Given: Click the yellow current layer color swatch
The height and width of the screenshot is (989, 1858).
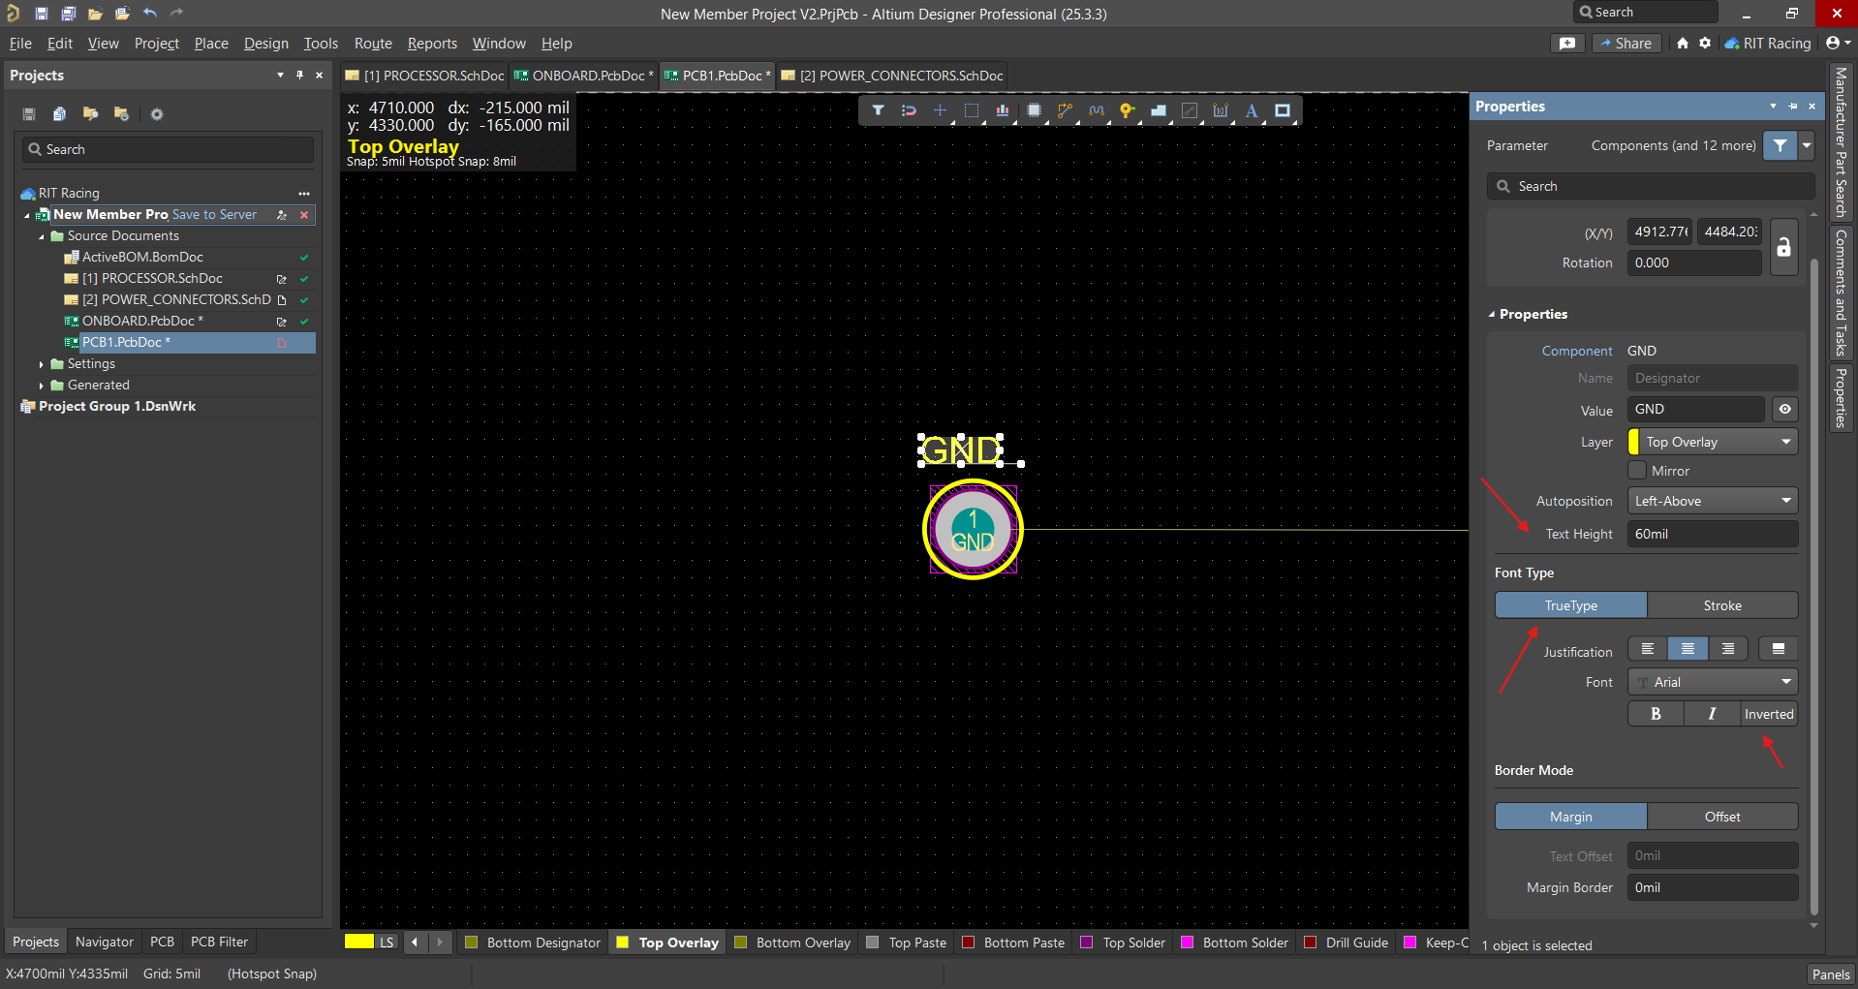Looking at the screenshot, I should coord(359,942).
